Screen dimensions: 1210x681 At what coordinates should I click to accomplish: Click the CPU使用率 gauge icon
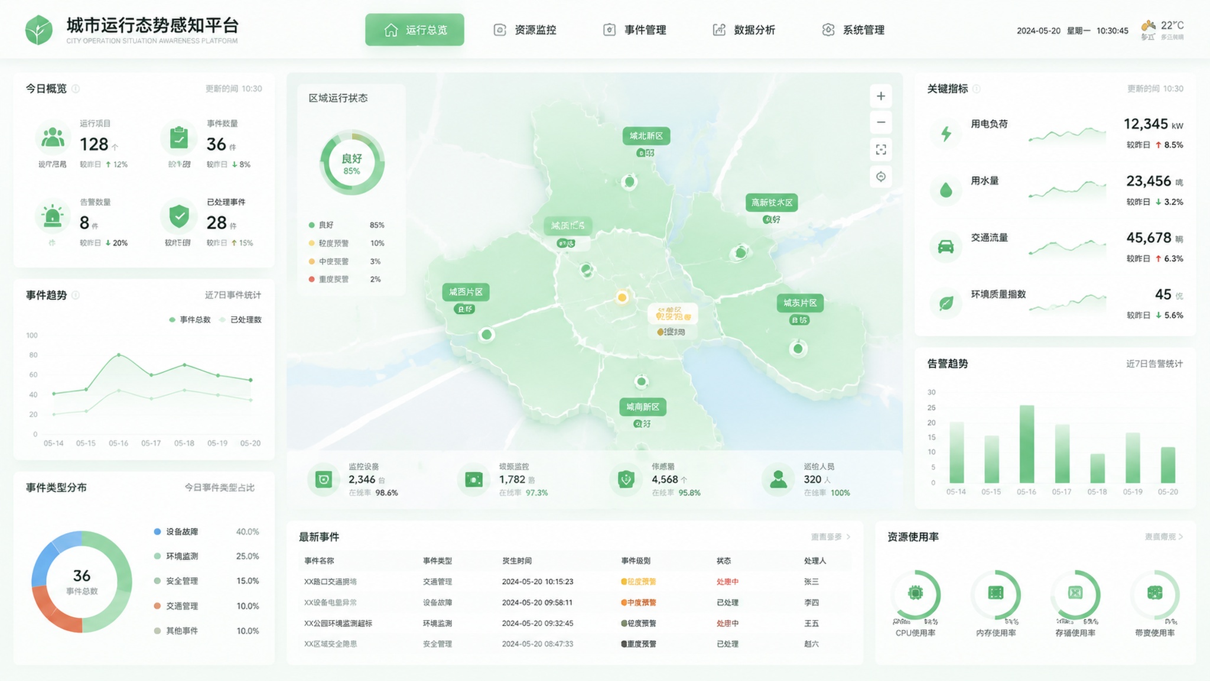[x=916, y=592]
